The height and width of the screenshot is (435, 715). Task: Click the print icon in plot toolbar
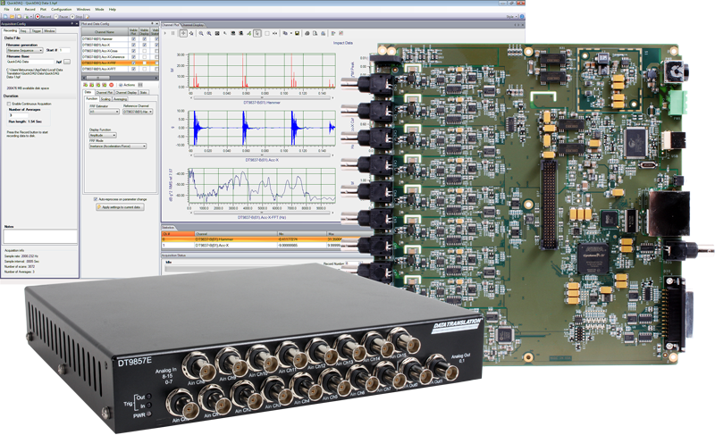(307, 33)
